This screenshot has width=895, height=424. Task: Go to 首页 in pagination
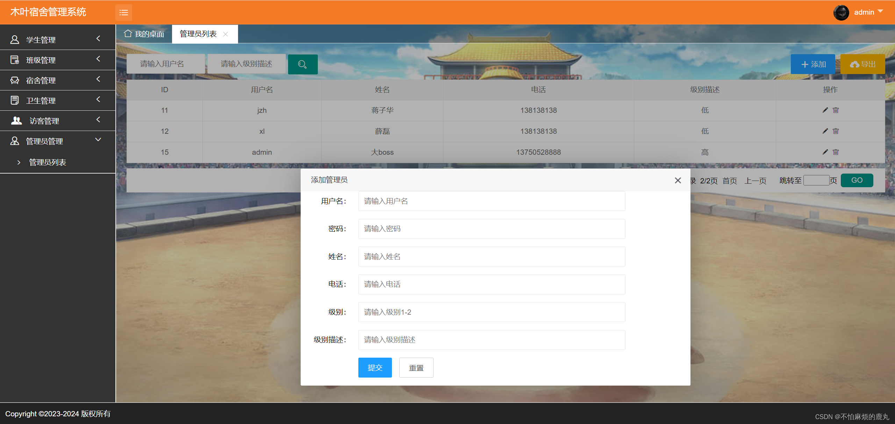tap(730, 181)
